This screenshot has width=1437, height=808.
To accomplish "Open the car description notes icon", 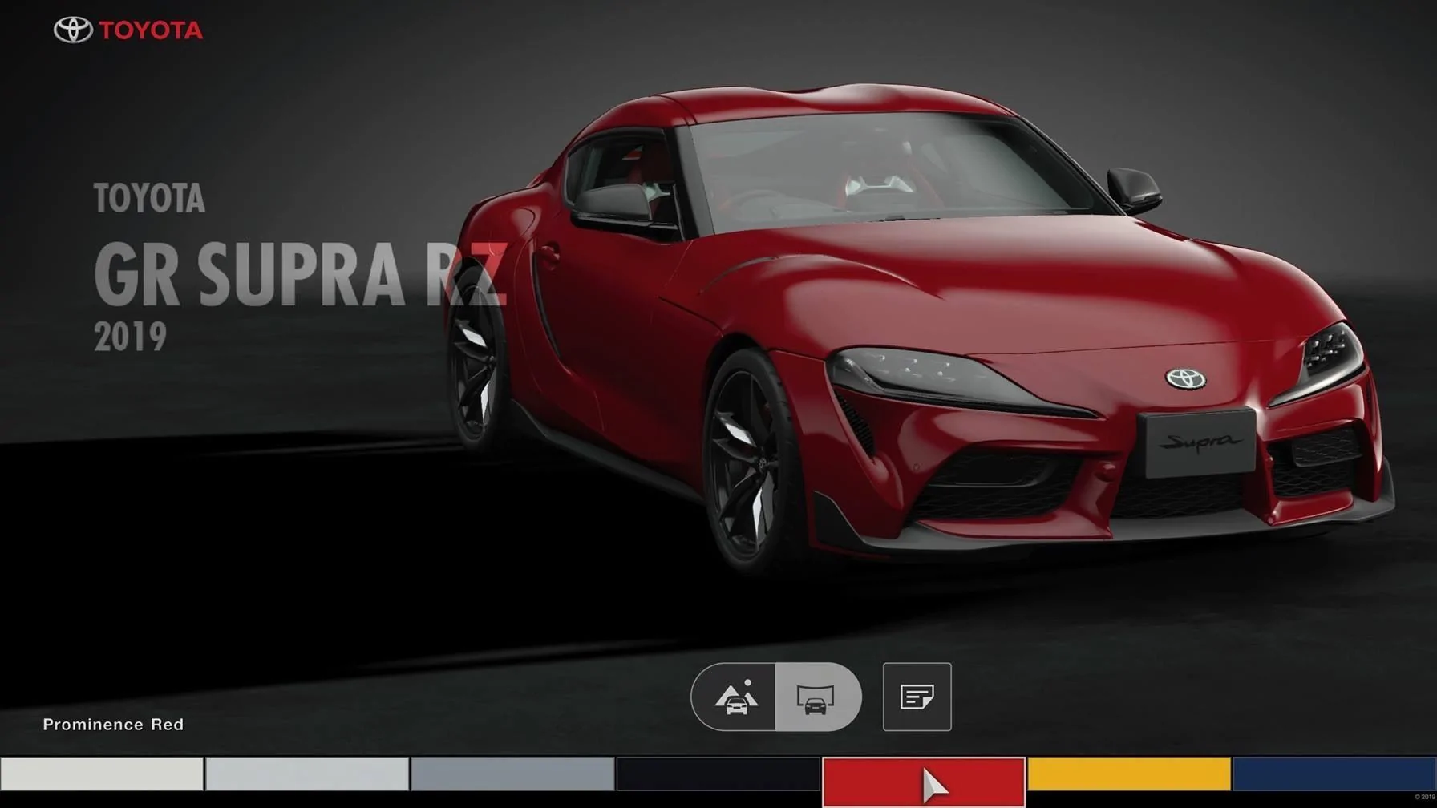I will 917,697.
